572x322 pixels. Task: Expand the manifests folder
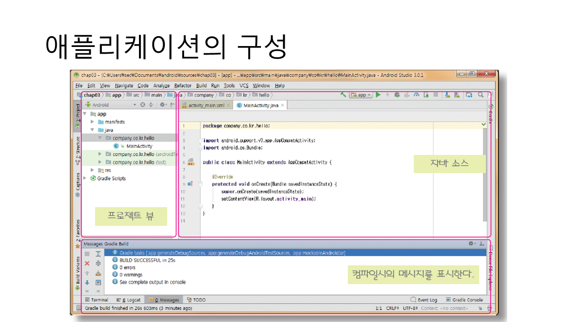(92, 122)
